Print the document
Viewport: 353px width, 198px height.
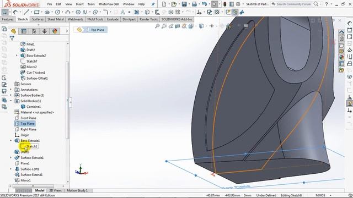coord(194,4)
